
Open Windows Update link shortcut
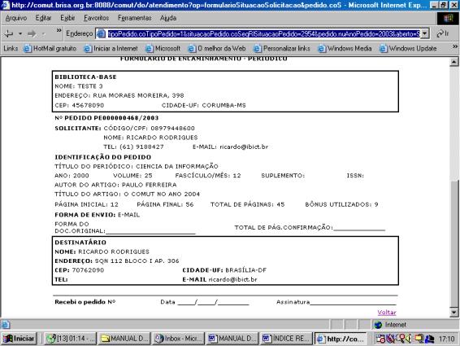tap(408, 49)
